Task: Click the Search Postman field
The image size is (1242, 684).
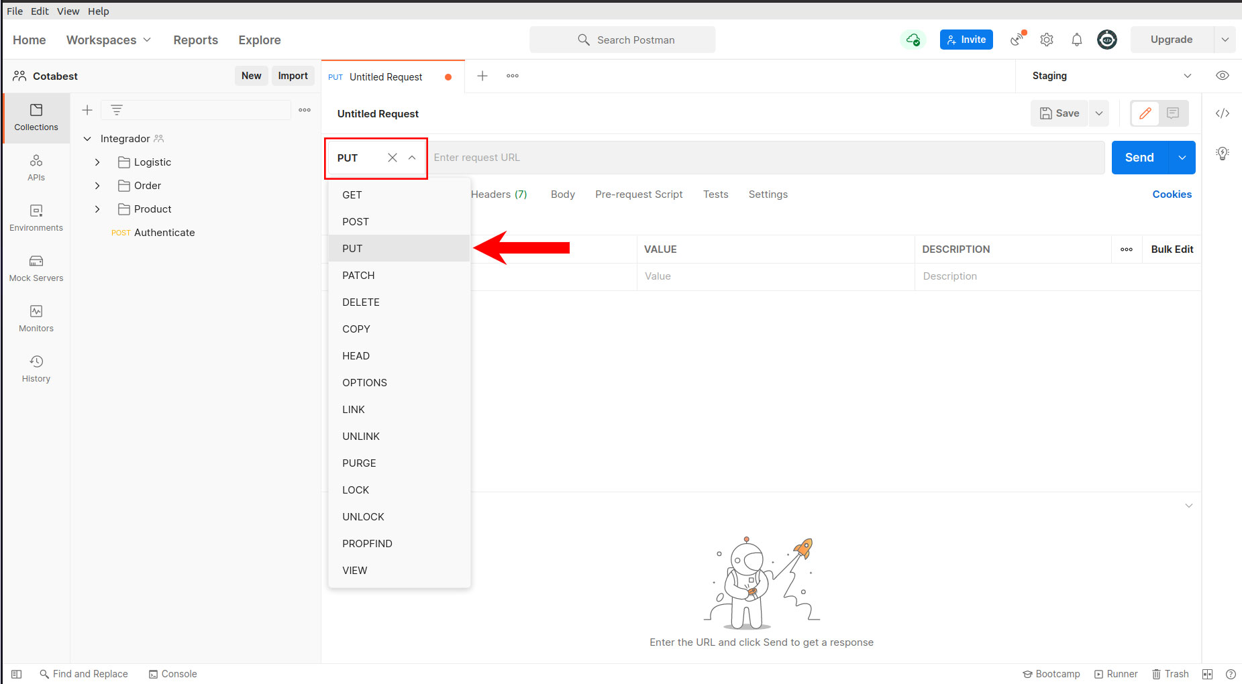Action: 623,40
